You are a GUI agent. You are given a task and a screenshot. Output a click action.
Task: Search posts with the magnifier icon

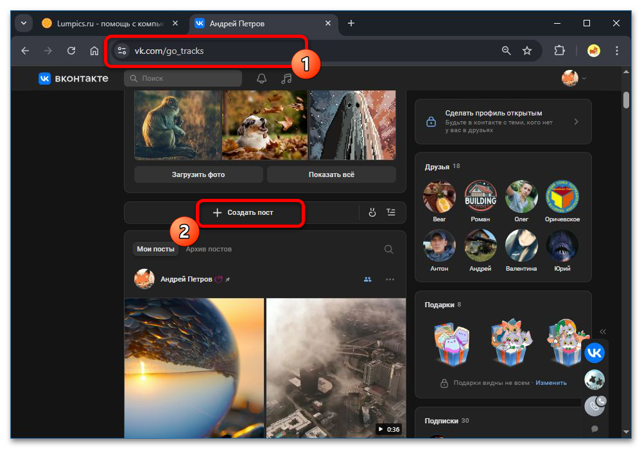pyautogui.click(x=389, y=250)
